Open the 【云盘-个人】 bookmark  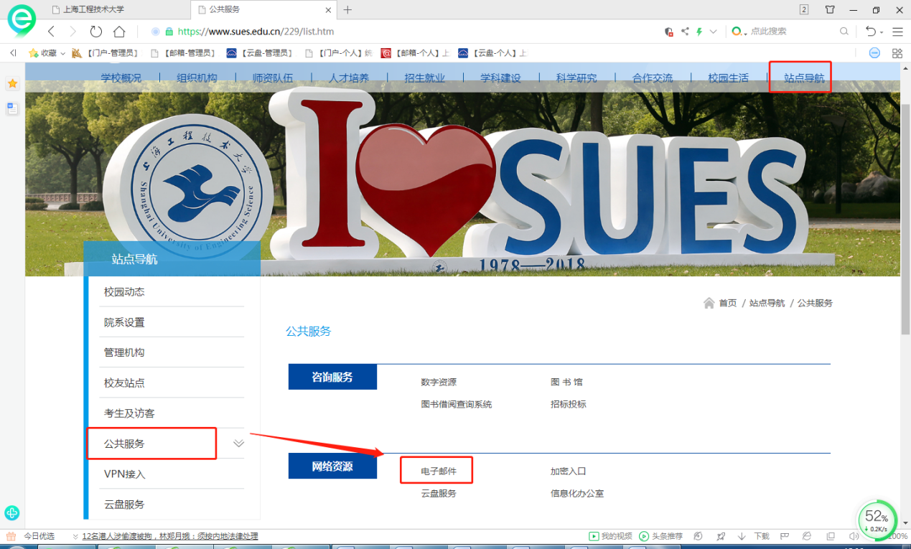[x=492, y=53]
